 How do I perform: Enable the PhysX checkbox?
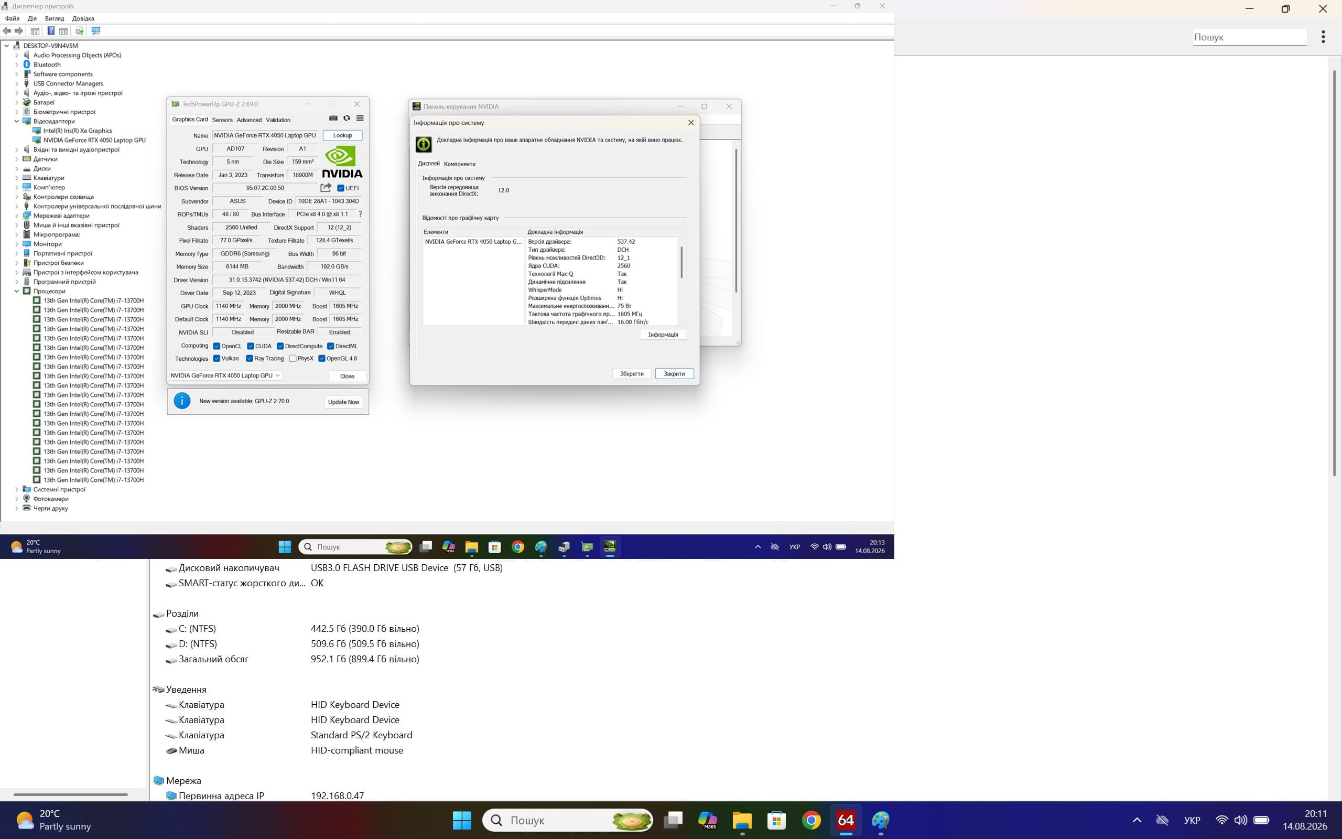click(x=293, y=359)
